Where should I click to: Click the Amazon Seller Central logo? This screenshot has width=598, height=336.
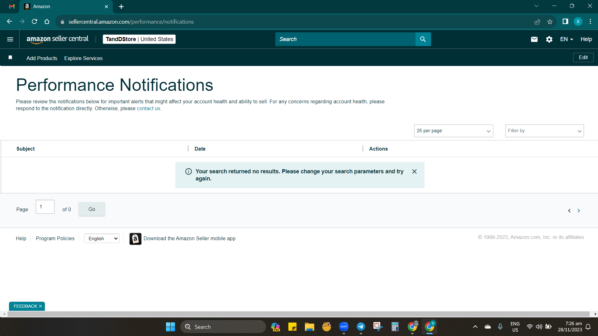coord(57,39)
